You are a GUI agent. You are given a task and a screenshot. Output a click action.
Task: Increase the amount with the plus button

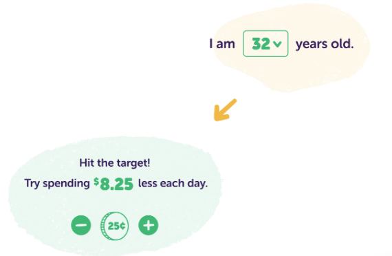149,225
